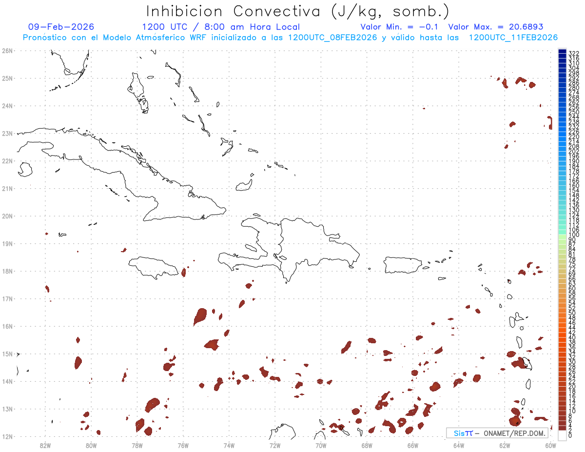Click the 23N latitude axis label
585x452 pixels.
tap(7, 133)
